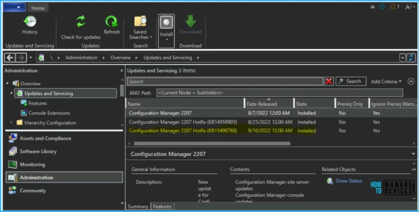
Task: Switch to the Features tab
Action: pos(162,206)
